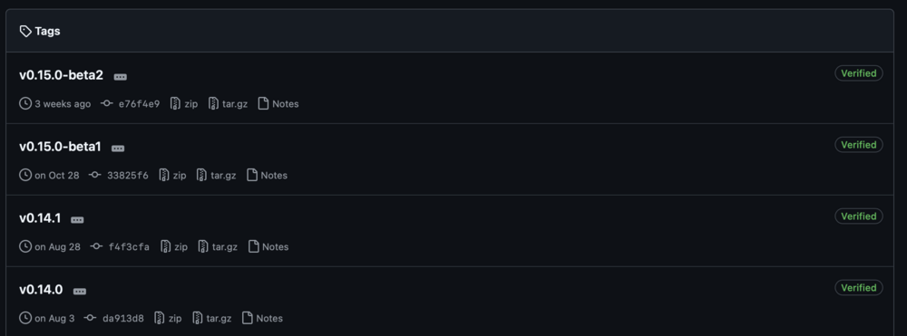This screenshot has width=907, height=336.
Task: Click tar.gz archive icon for v0.15.0-beta2
Action: [x=213, y=104]
